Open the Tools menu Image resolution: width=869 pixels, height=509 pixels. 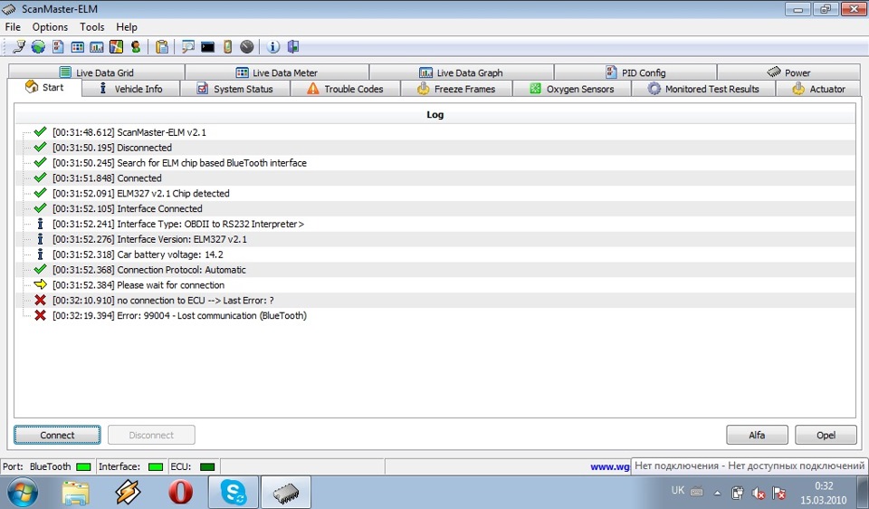click(92, 26)
